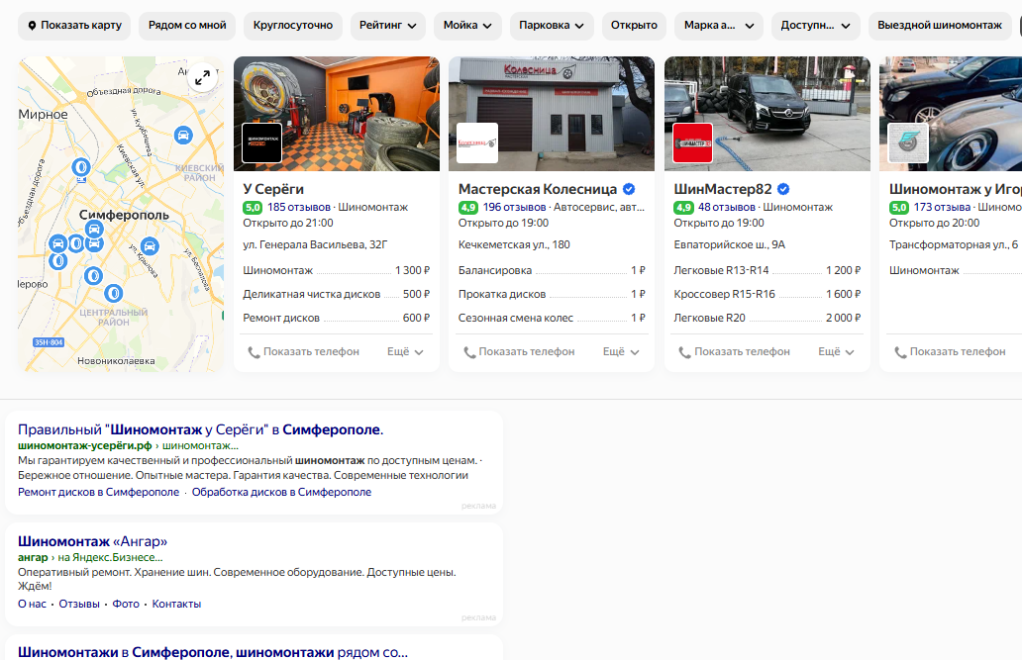The height and width of the screenshot is (660, 1022).
Task: Click 5,0 rating badge of У Серёги
Action: (x=253, y=207)
